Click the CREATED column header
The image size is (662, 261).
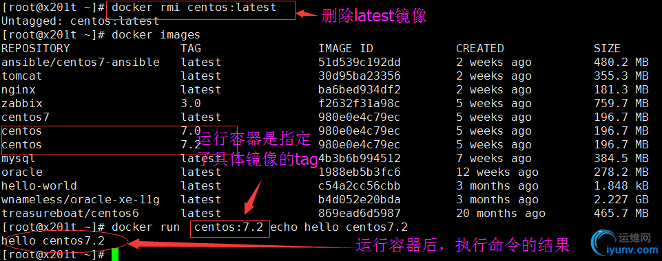[480, 48]
